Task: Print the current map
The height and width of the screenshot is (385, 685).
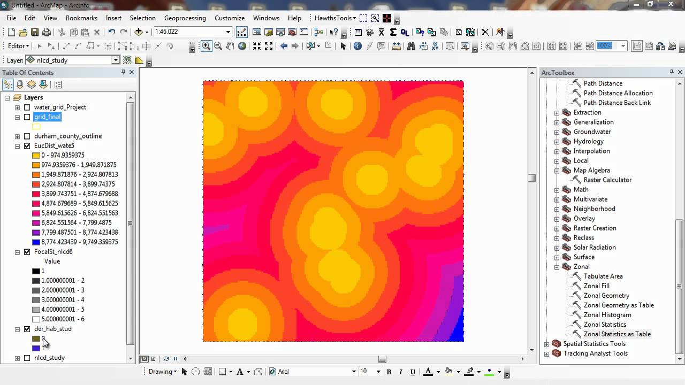Action: 47,32
